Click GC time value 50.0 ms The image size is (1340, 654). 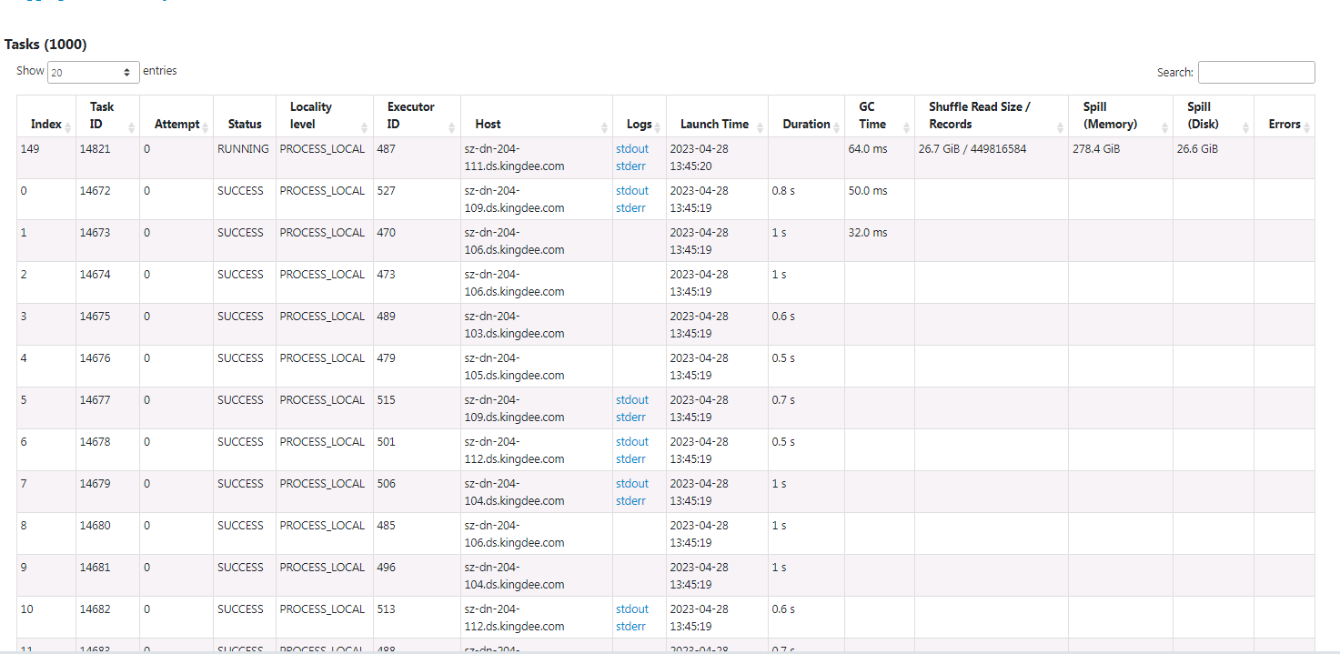[868, 191]
